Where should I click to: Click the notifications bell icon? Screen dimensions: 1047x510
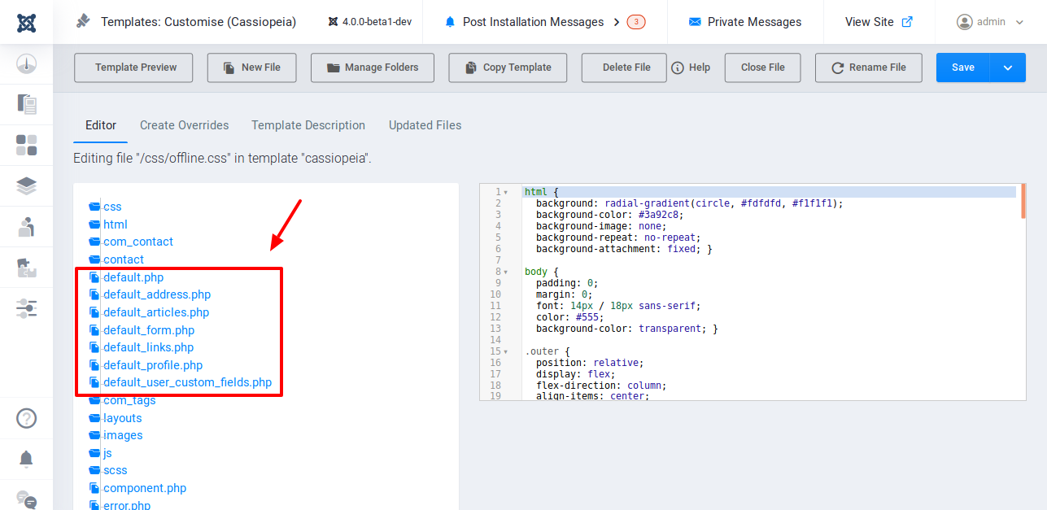click(25, 458)
